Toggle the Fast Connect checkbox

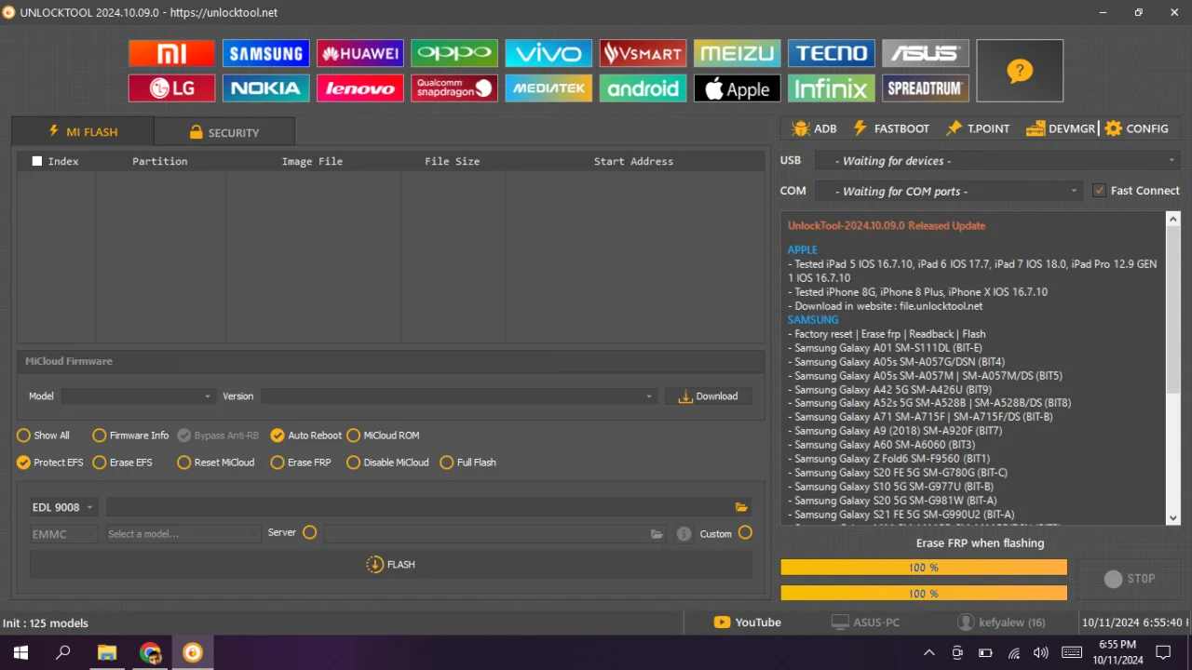click(1100, 190)
